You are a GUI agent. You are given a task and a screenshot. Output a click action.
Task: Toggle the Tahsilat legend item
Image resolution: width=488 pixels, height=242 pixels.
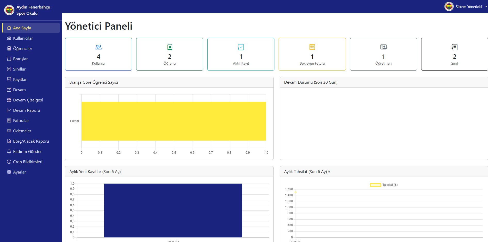pyautogui.click(x=384, y=185)
